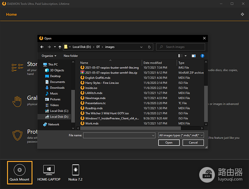This screenshot has width=249, height=189.
Task: Click the Quick Mount disc icon
Action: pyautogui.click(x=20, y=170)
